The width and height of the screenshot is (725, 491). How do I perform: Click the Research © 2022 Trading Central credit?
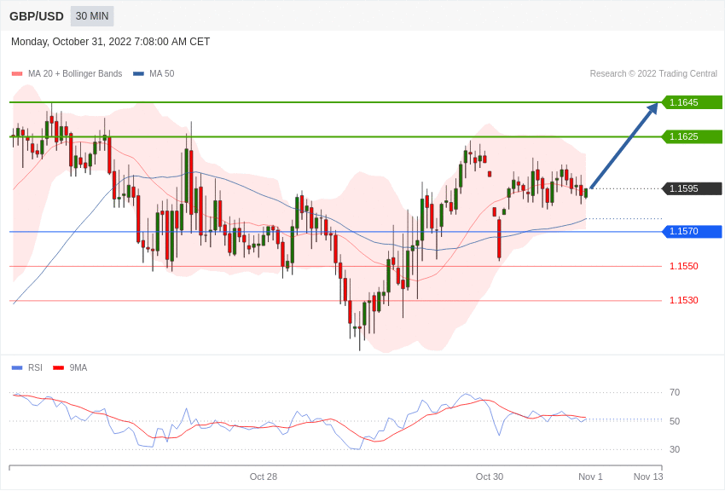point(653,74)
